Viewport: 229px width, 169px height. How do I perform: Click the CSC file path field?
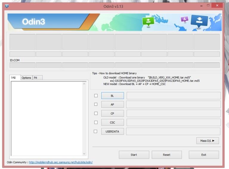174,122
